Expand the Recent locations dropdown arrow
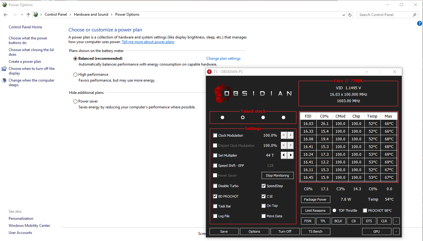The image size is (423, 241). pos(22,15)
